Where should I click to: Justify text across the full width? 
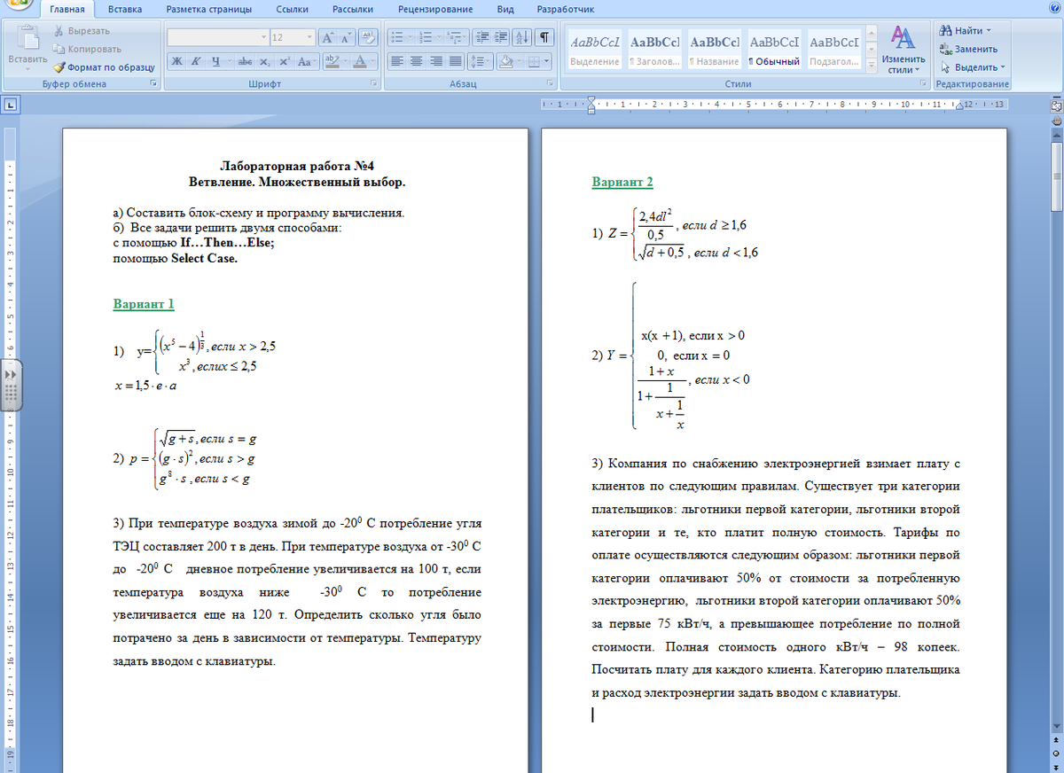456,61
